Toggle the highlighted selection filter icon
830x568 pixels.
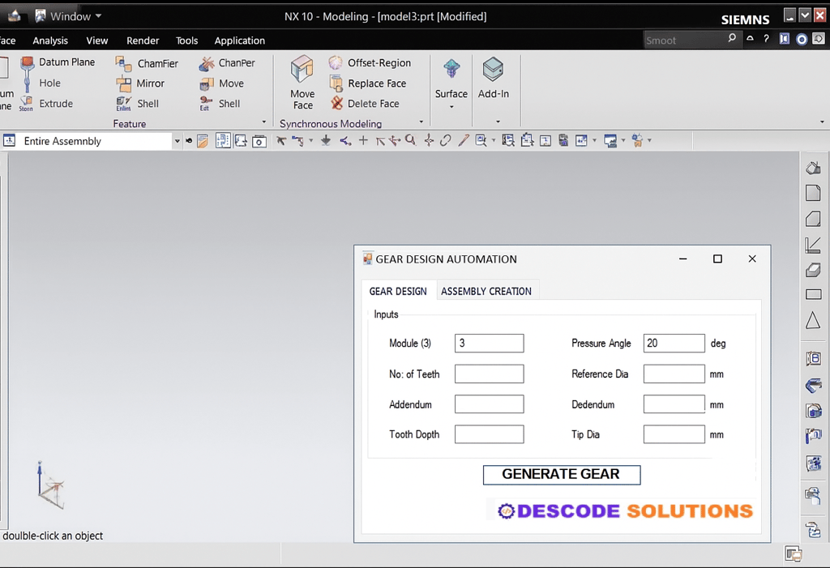point(223,140)
